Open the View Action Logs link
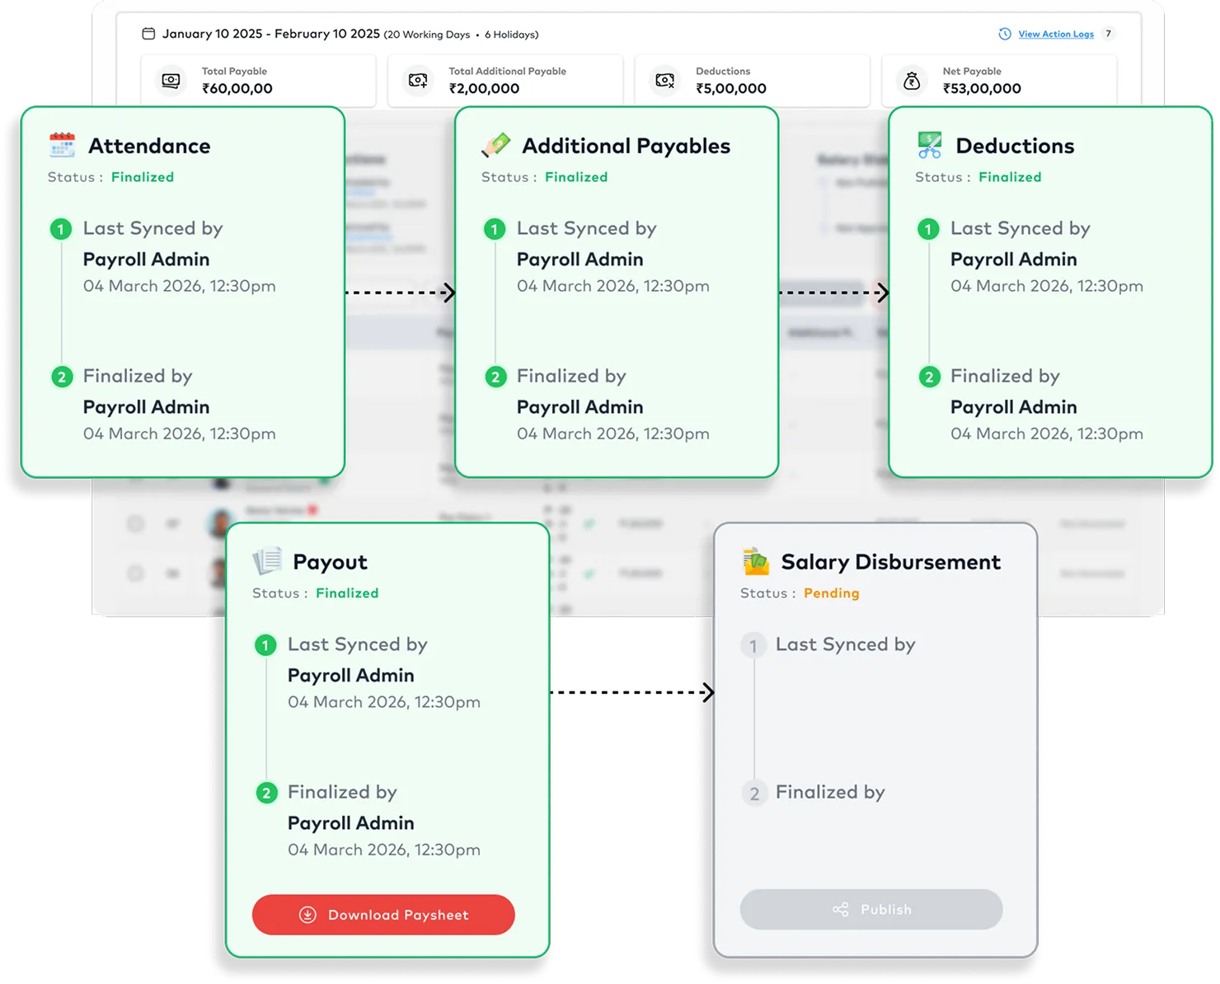Screen dimensions: 1220x984 (x=1055, y=34)
